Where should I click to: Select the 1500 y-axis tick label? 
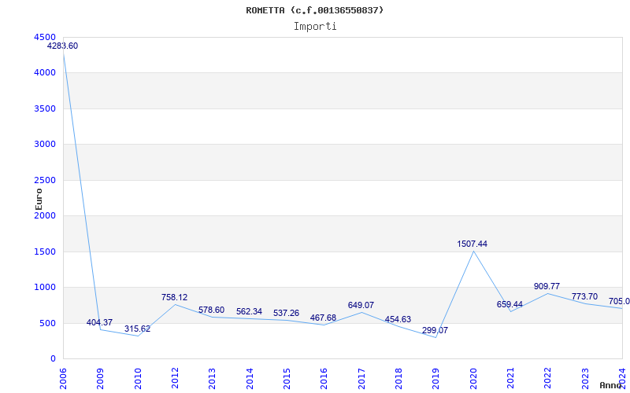coord(45,252)
